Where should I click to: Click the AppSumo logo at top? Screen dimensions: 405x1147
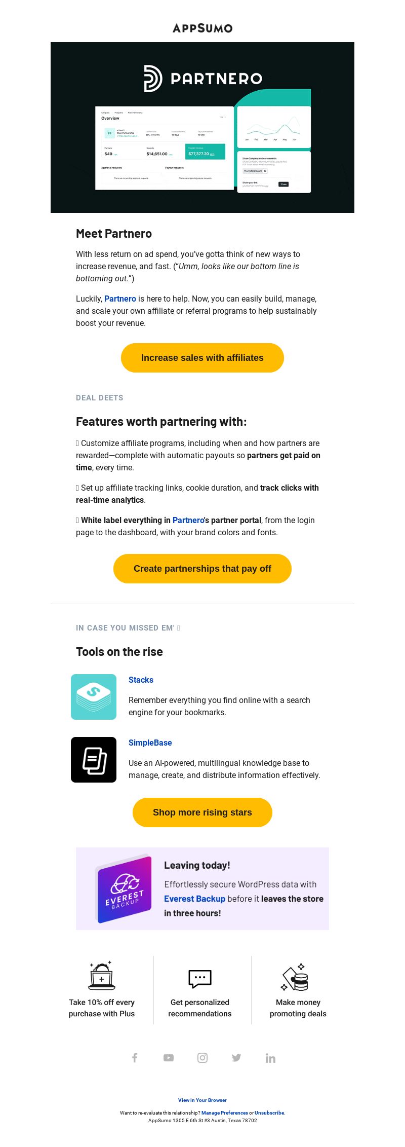pyautogui.click(x=202, y=28)
